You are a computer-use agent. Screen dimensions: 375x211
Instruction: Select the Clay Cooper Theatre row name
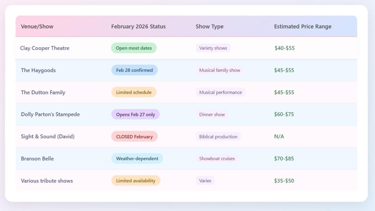(45, 48)
